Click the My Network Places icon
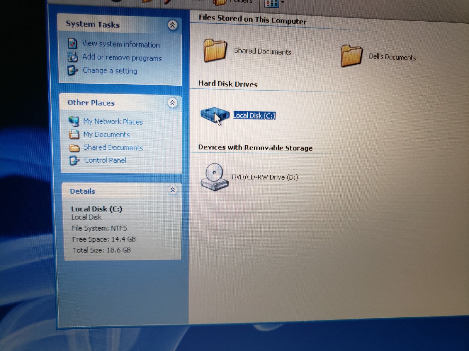This screenshot has height=351, width=469. [74, 121]
